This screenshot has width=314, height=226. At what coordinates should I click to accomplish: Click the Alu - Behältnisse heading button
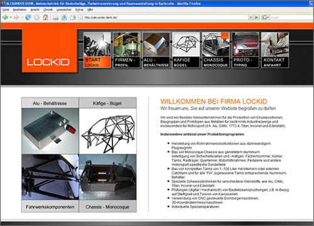(x=50, y=103)
